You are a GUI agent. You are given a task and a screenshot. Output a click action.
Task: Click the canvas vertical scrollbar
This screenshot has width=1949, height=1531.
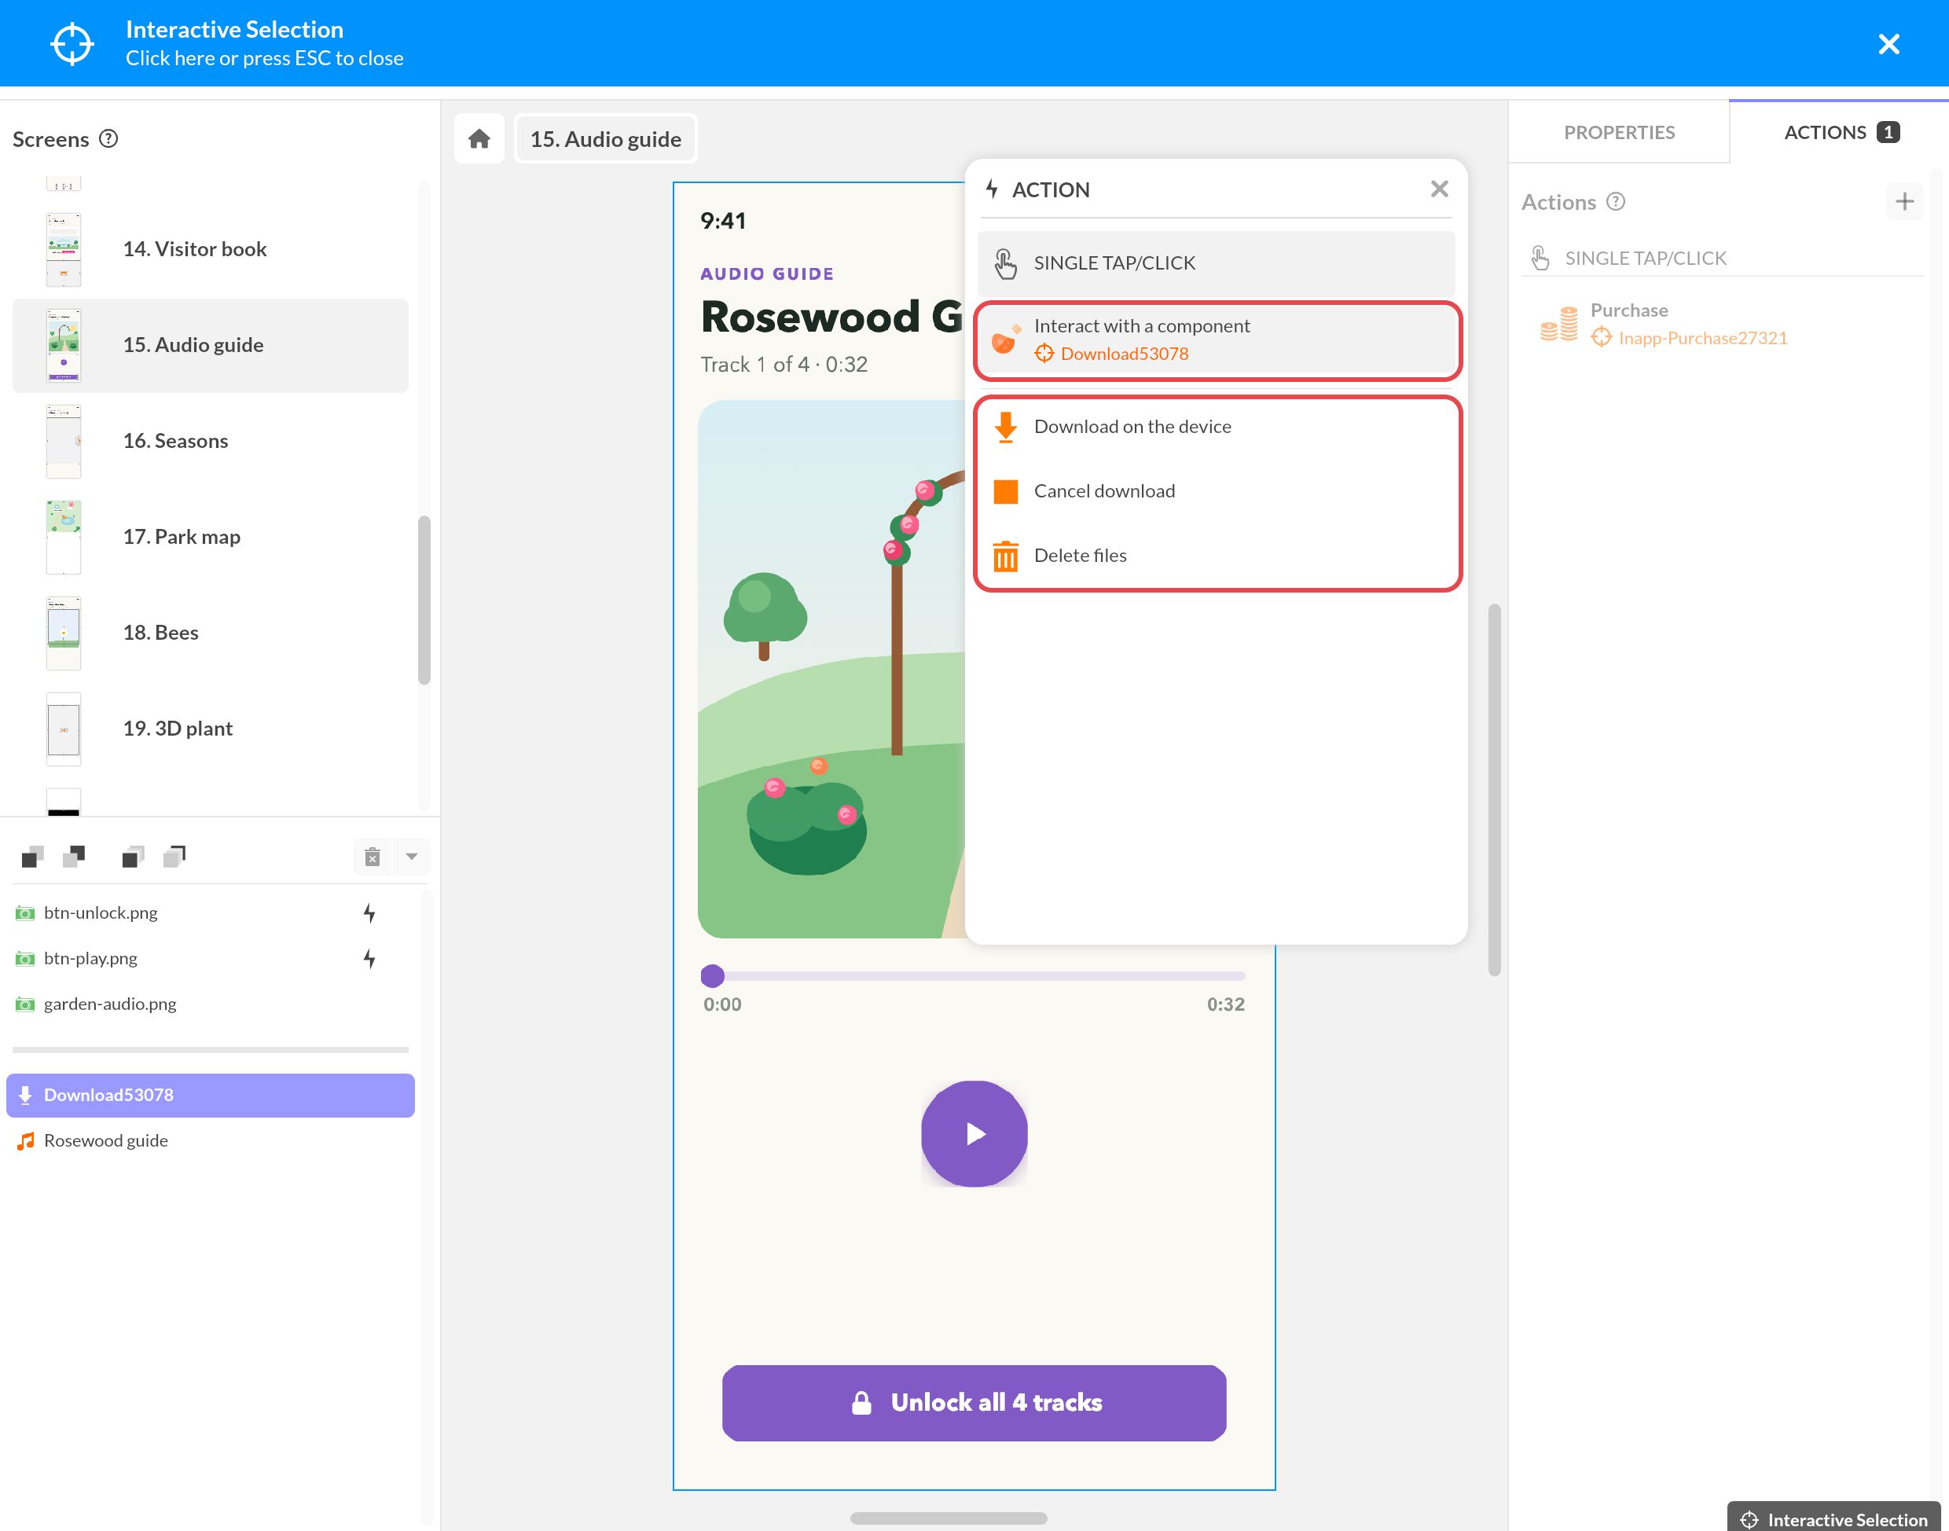pyautogui.click(x=1494, y=791)
